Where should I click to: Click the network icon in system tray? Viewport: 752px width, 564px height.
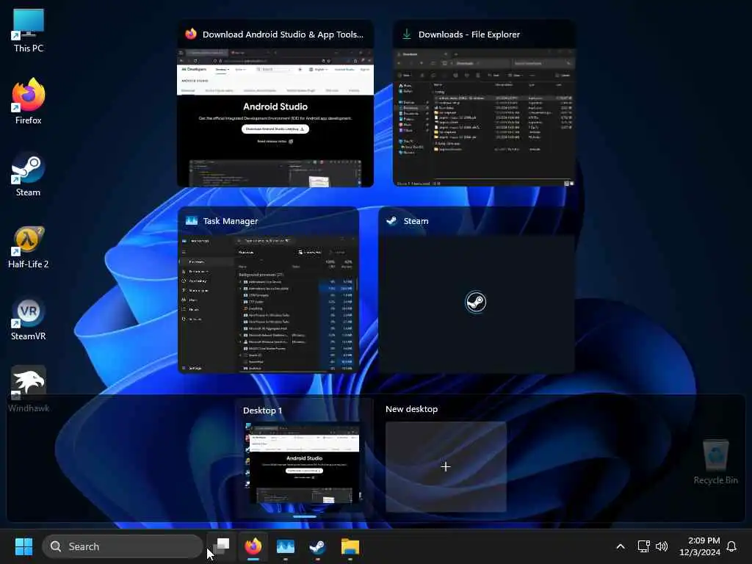point(643,546)
